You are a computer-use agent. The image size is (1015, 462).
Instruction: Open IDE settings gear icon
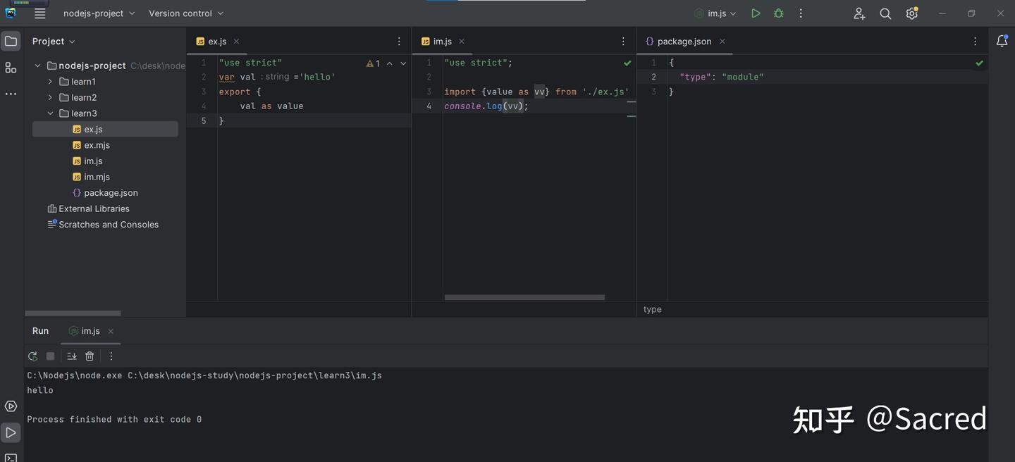tap(911, 13)
